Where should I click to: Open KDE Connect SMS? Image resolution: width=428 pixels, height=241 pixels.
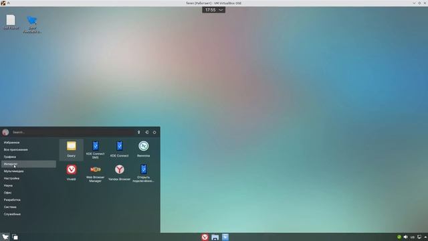[x=95, y=149]
